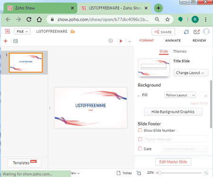Switch to the FORMAT tab

pyautogui.click(x=147, y=41)
